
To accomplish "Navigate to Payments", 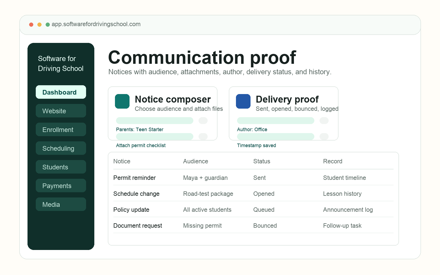I will (x=61, y=186).
